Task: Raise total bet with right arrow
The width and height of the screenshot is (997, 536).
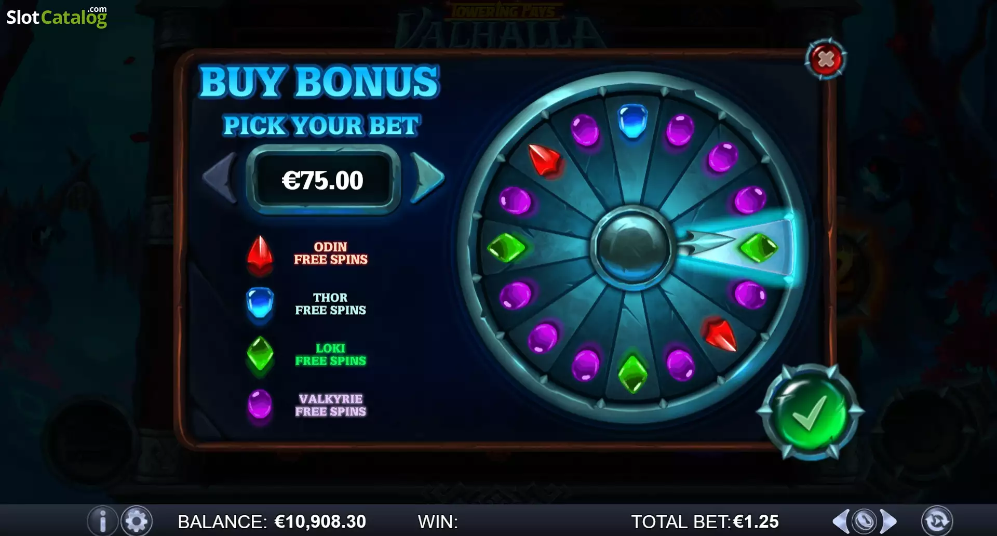Action: coord(888,521)
